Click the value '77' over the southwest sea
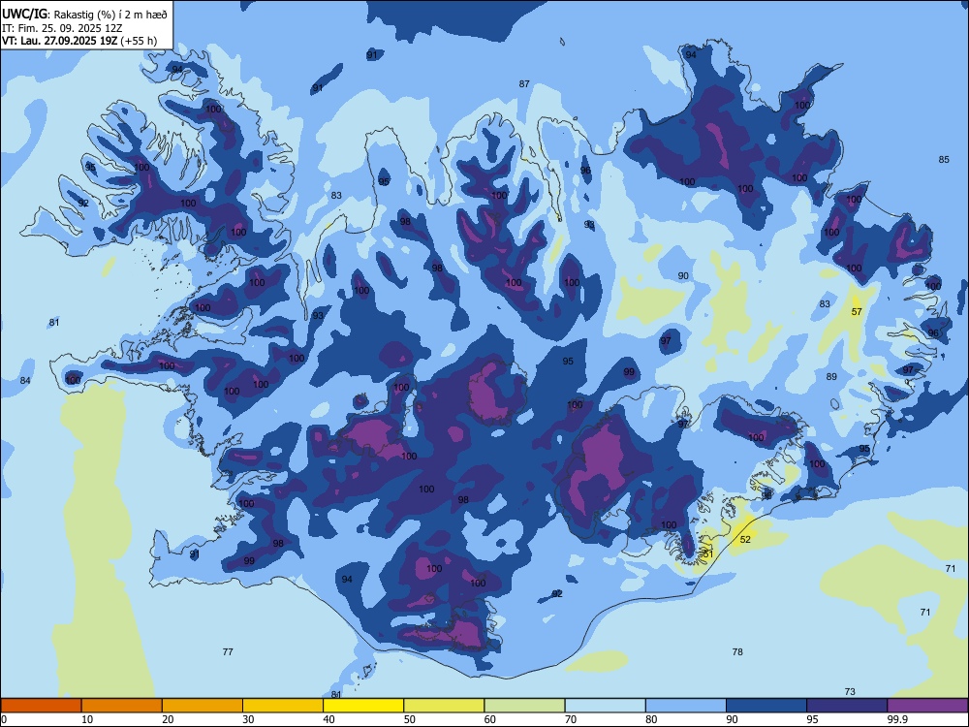The image size is (969, 727). click(x=228, y=651)
